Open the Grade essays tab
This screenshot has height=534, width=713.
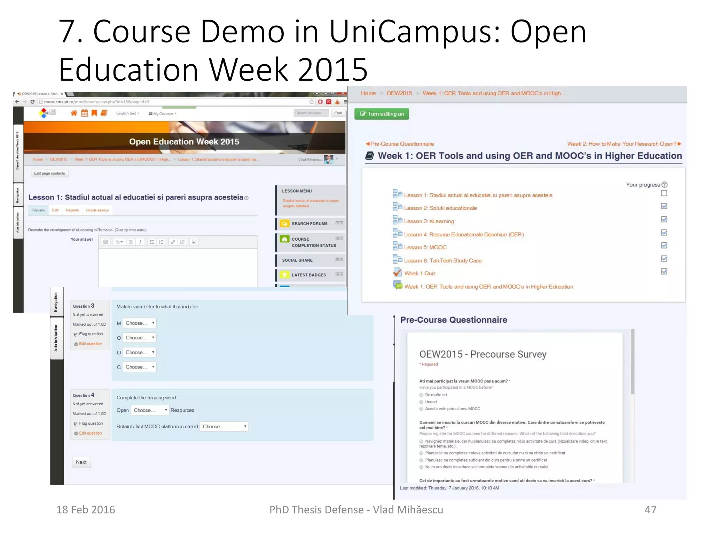point(97,210)
